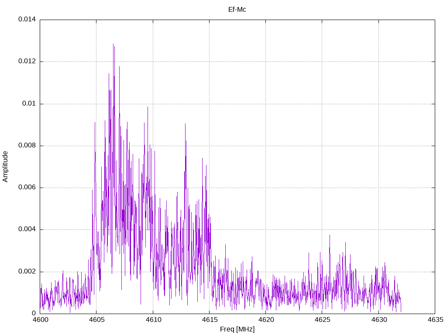Select the 0.012 y-axis tick label
447x335 pixels.
coord(27,62)
